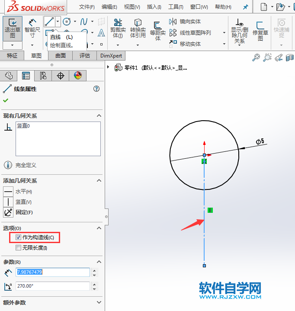The height and width of the screenshot is (311, 295).
Task: Open the 插入(I) menu
Action: pos(154,7)
